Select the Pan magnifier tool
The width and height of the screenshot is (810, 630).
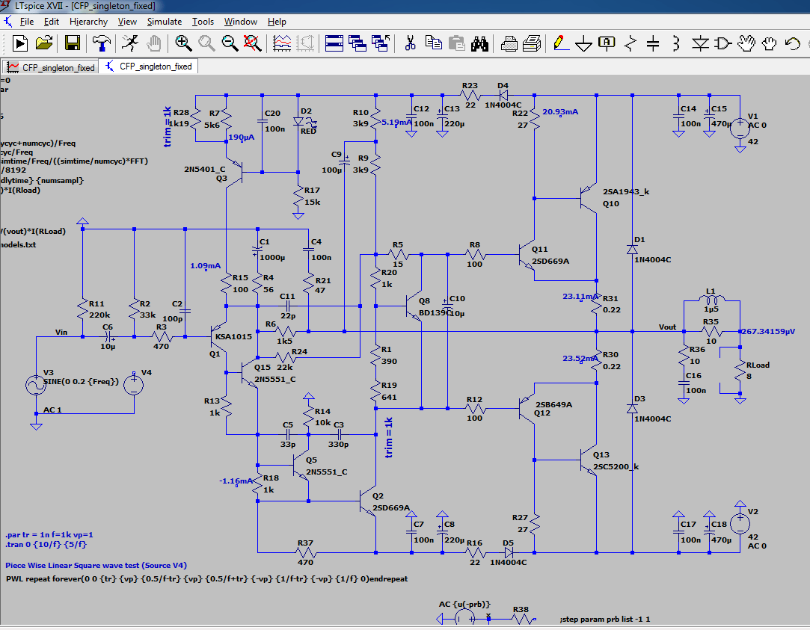pyautogui.click(x=206, y=43)
